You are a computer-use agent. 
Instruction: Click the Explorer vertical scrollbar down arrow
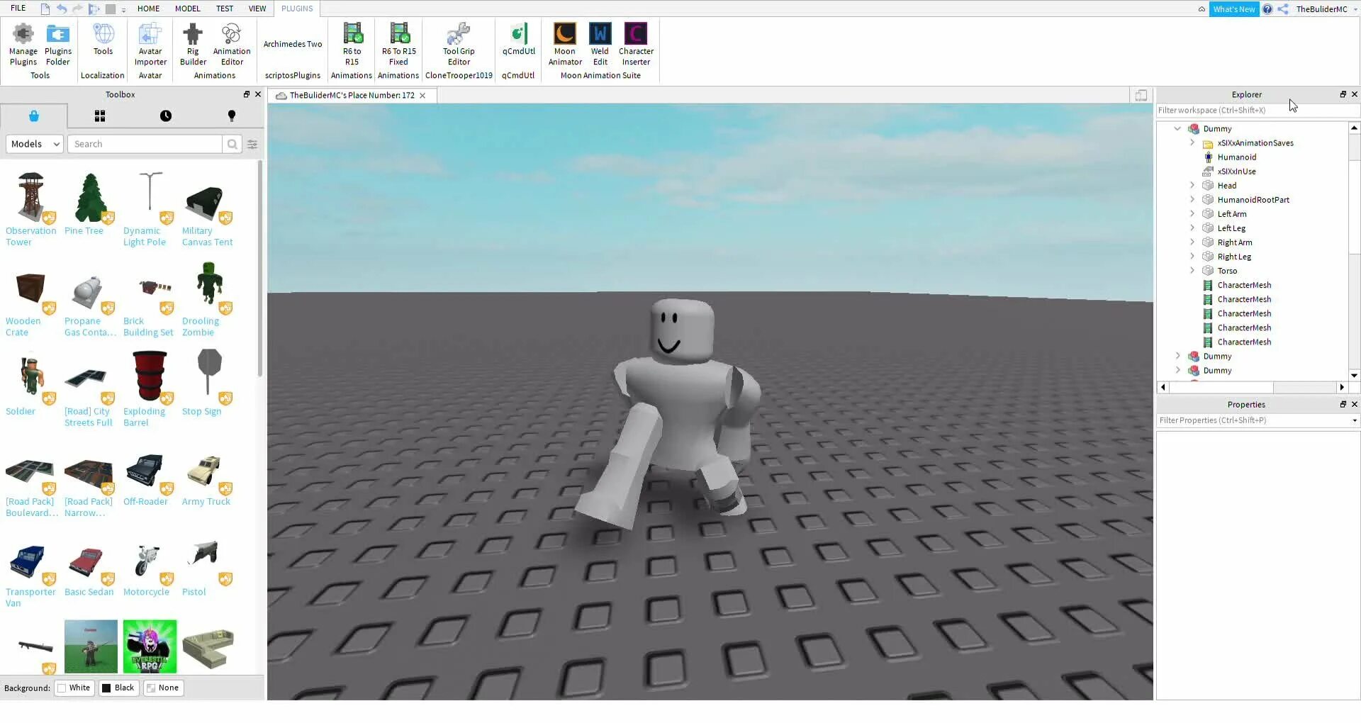(x=1355, y=376)
